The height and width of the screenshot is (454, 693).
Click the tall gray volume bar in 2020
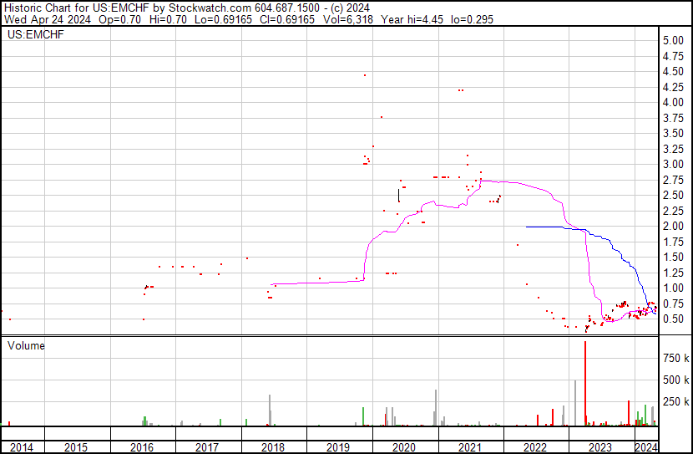click(x=436, y=407)
